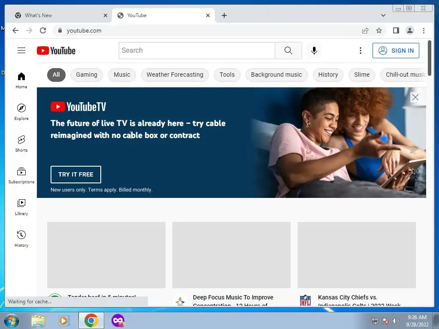
Task: Expand the tab search dropdown
Action: (x=383, y=15)
